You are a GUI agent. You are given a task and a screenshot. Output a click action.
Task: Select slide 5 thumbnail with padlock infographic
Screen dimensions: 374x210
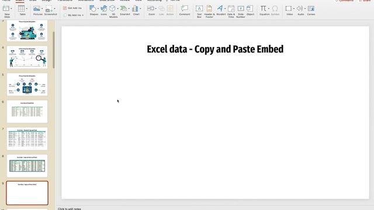[x=27, y=85]
